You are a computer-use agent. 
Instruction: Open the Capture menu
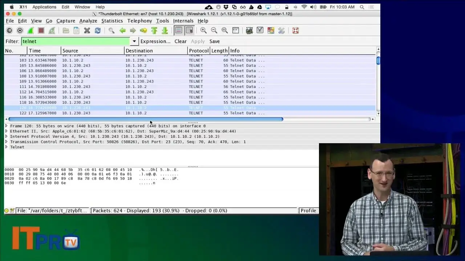(66, 21)
